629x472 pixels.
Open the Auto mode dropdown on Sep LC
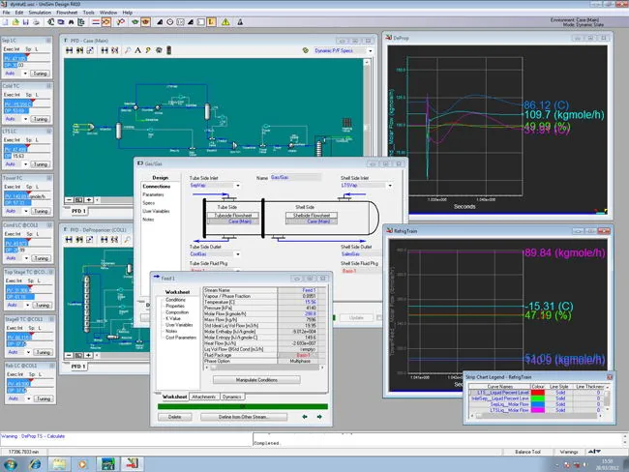[25, 74]
